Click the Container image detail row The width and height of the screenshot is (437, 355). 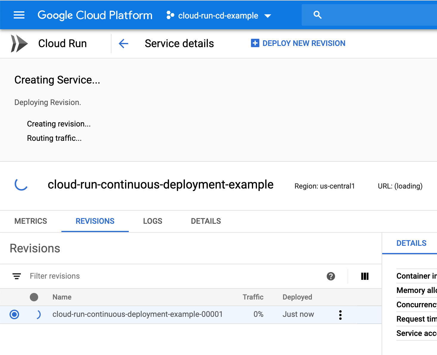(416, 276)
